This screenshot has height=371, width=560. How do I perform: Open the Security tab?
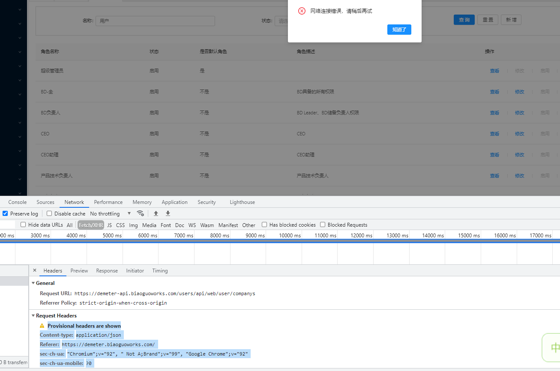pos(207,202)
